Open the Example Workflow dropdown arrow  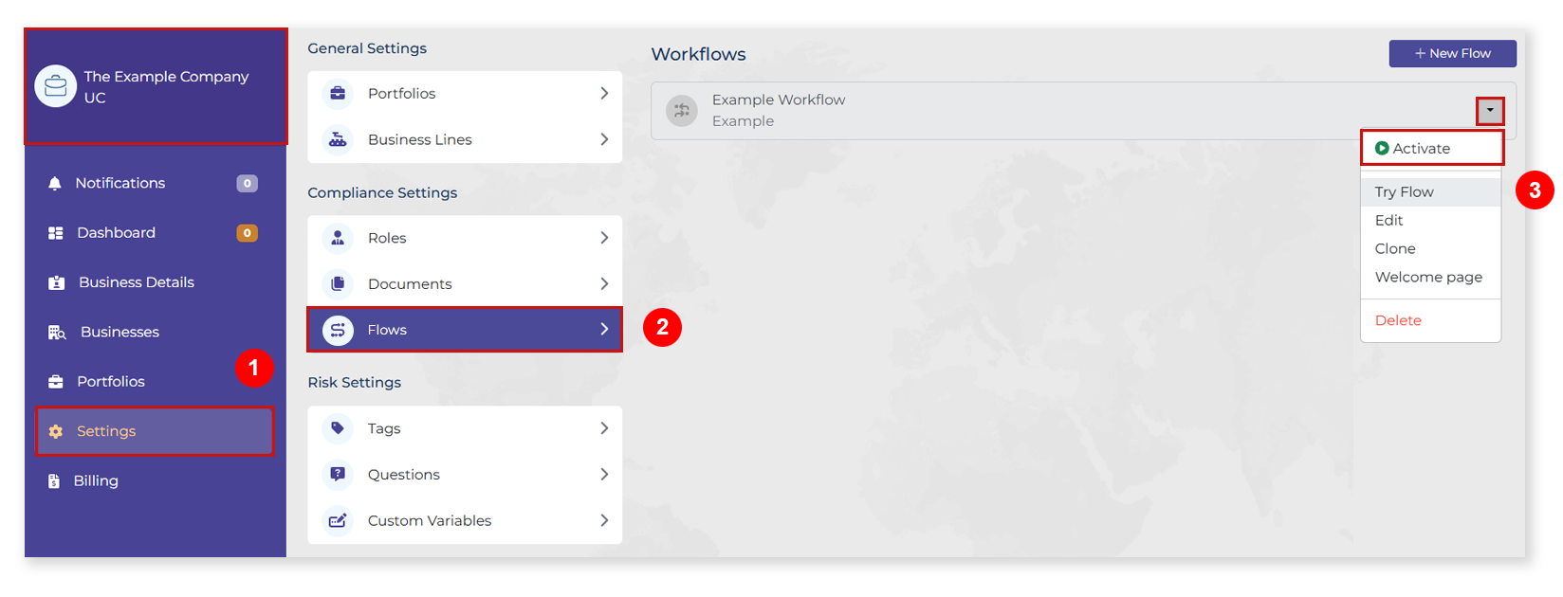pyautogui.click(x=1490, y=111)
